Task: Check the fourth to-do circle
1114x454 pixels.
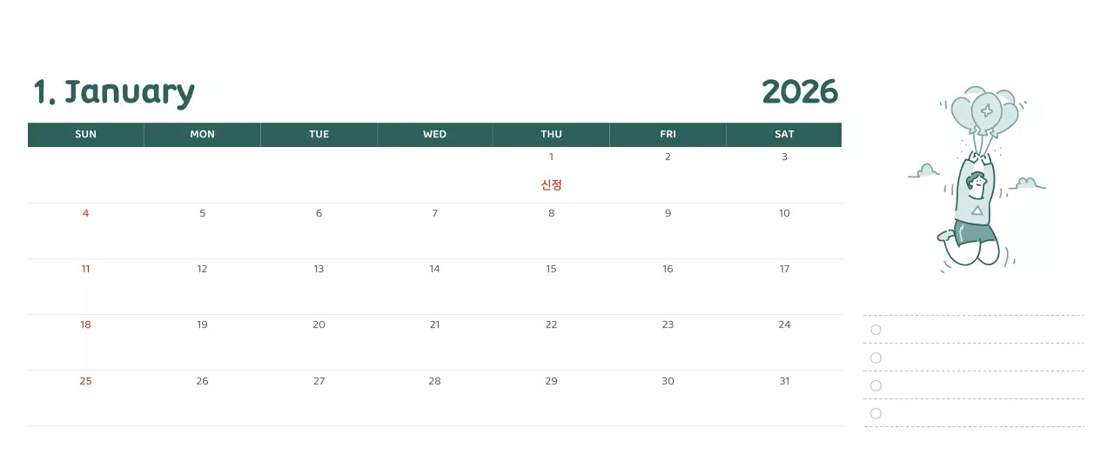Action: [x=876, y=413]
